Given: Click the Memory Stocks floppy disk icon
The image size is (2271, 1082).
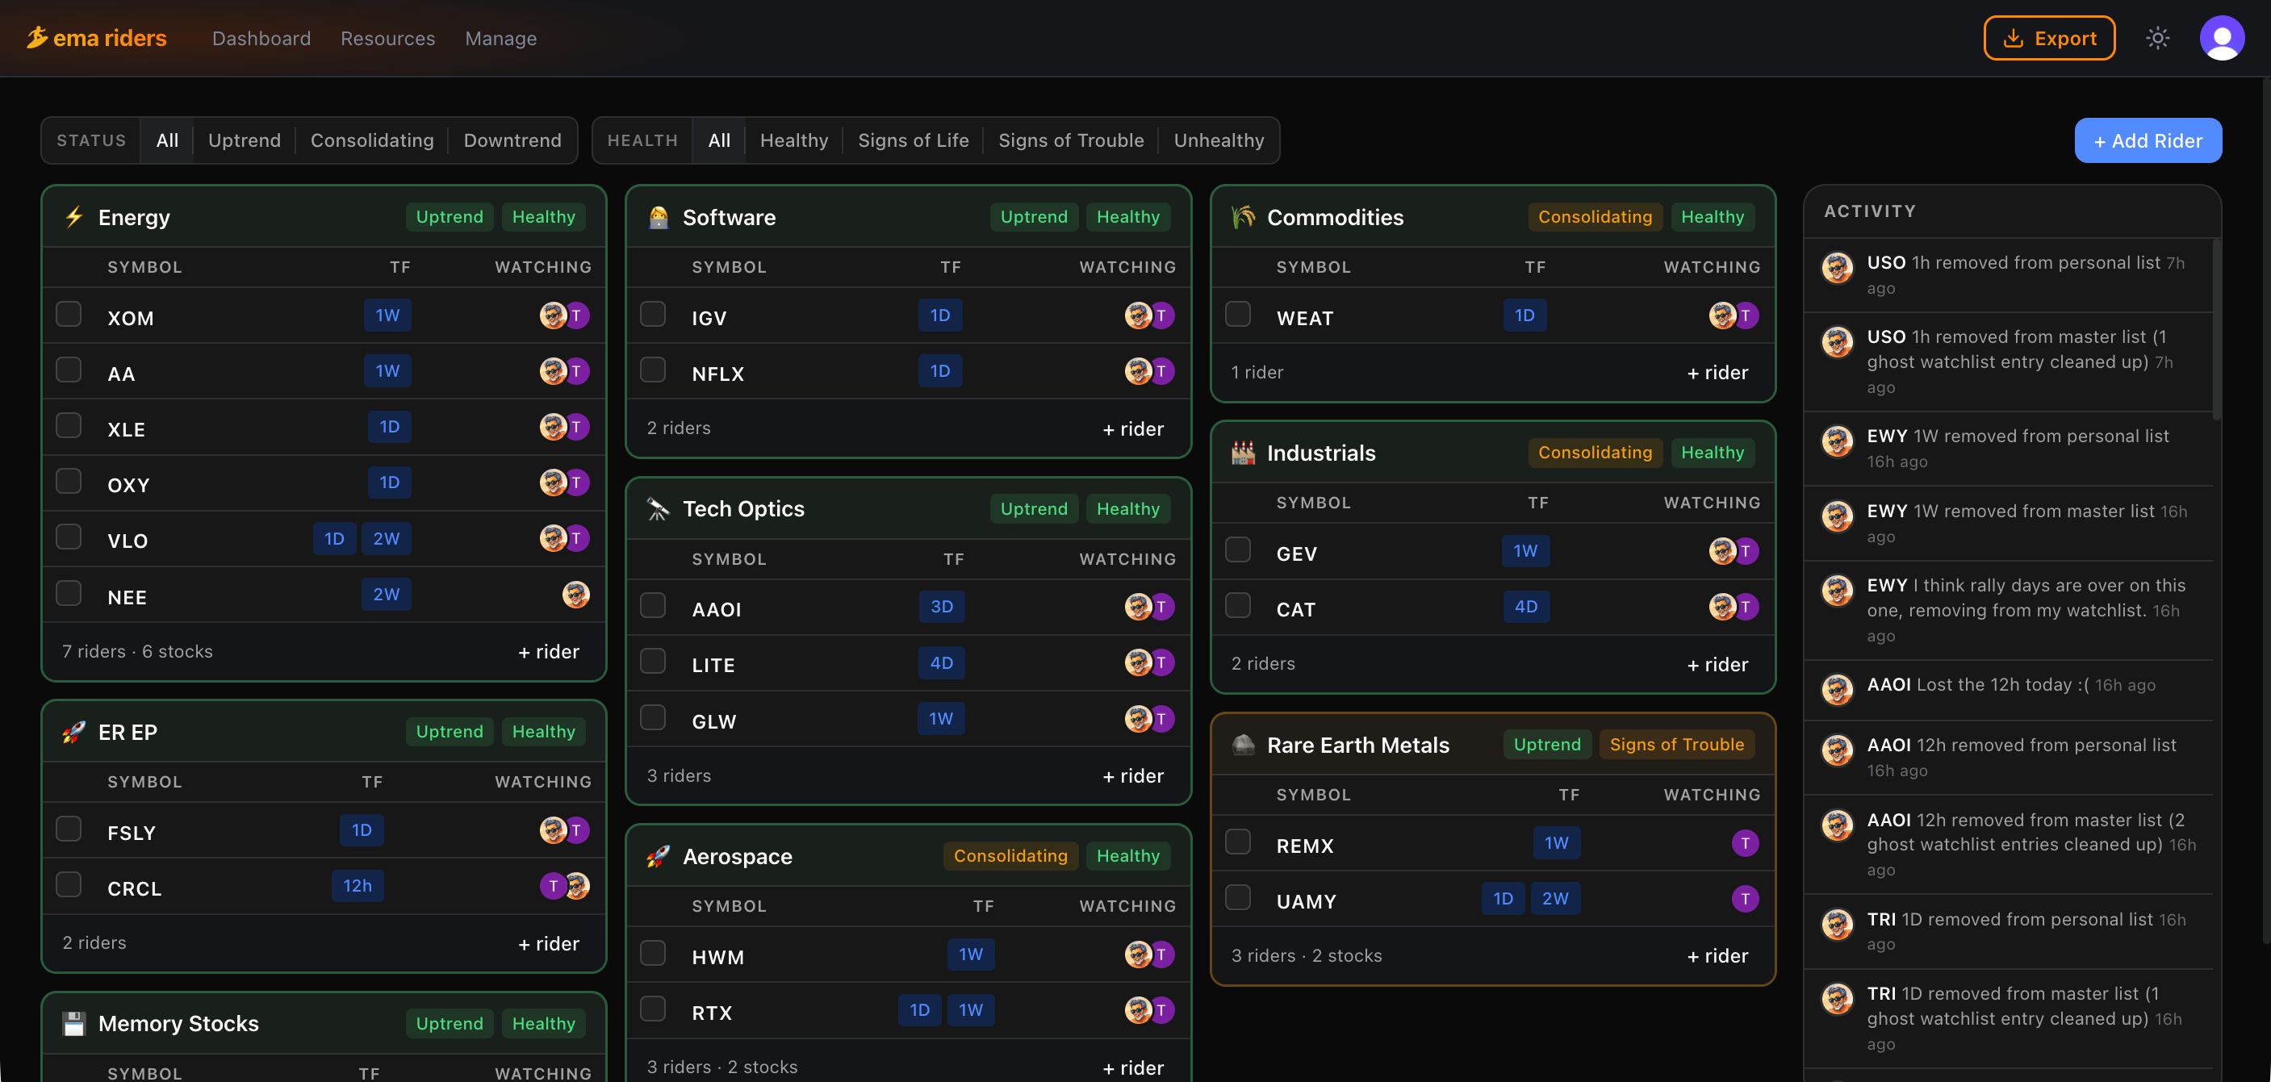Looking at the screenshot, I should [73, 1023].
